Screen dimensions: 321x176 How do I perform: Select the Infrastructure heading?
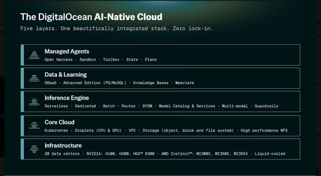63,146
